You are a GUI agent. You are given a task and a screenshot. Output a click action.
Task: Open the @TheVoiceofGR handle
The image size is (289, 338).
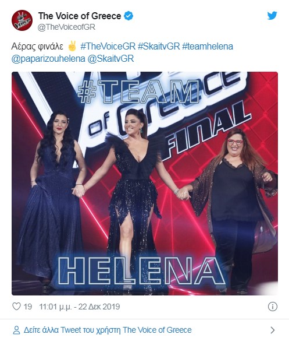tap(66, 27)
